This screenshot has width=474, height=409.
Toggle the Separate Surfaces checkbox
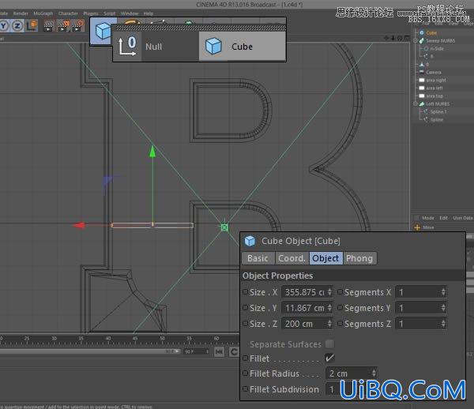point(329,343)
